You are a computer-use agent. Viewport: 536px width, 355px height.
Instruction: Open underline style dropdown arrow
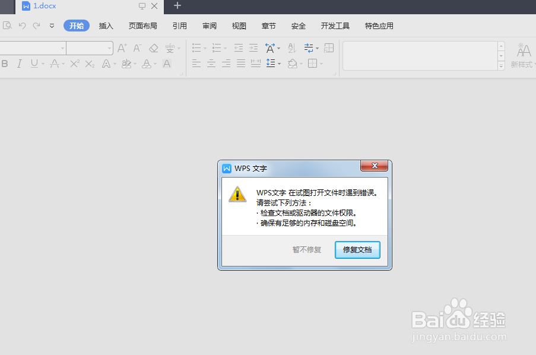(43, 64)
